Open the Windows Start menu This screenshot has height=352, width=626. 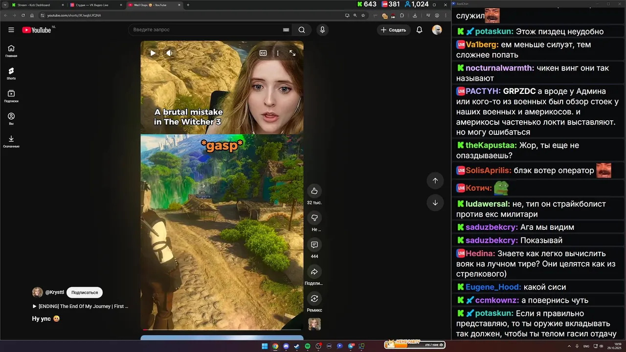(x=265, y=346)
